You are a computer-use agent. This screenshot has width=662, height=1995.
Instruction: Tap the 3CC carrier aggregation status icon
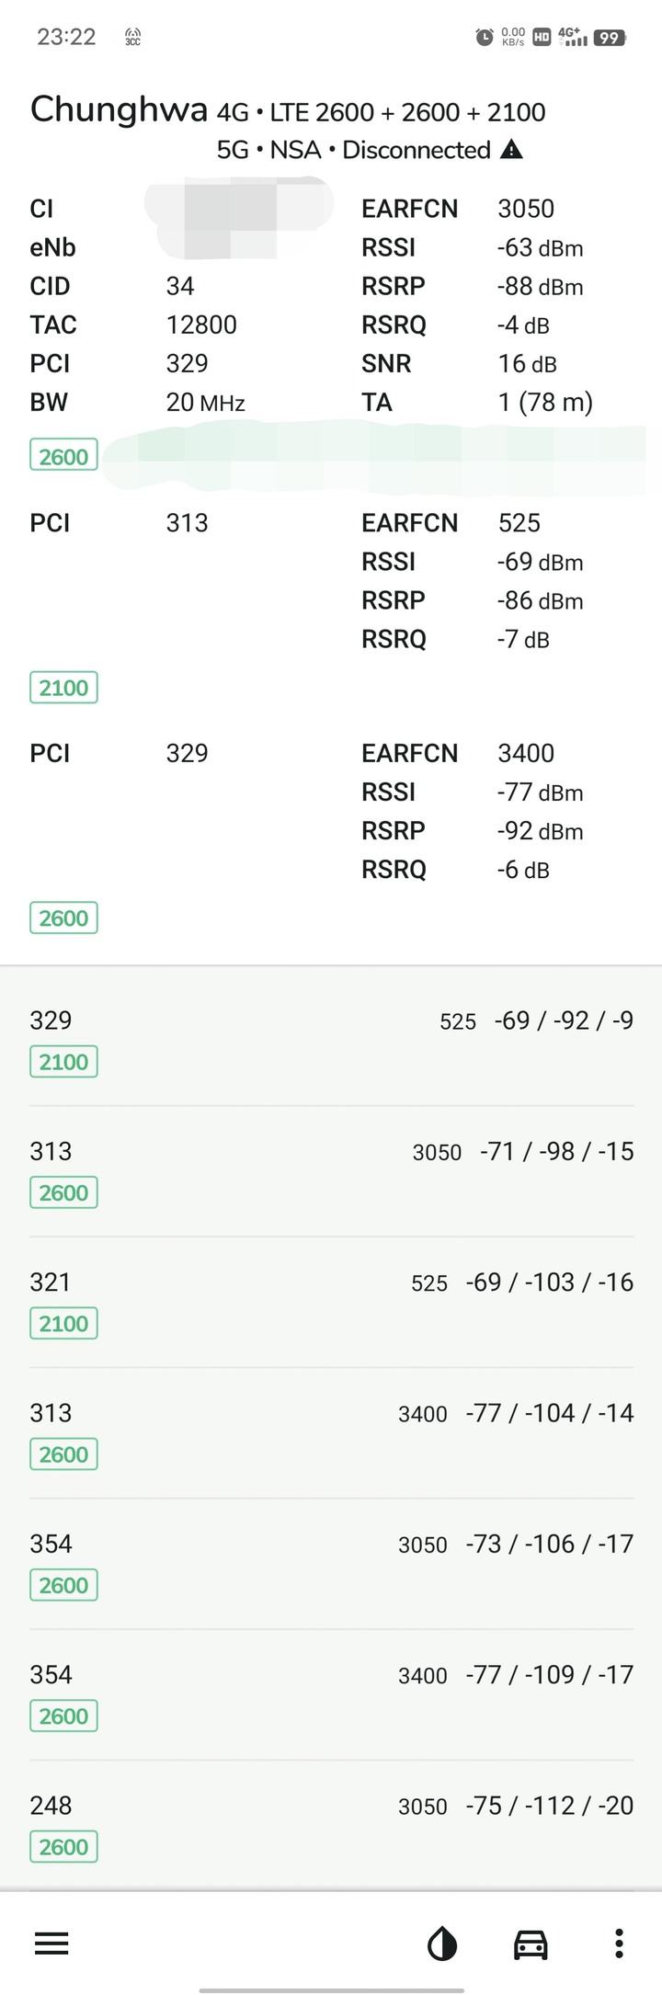pyautogui.click(x=132, y=37)
